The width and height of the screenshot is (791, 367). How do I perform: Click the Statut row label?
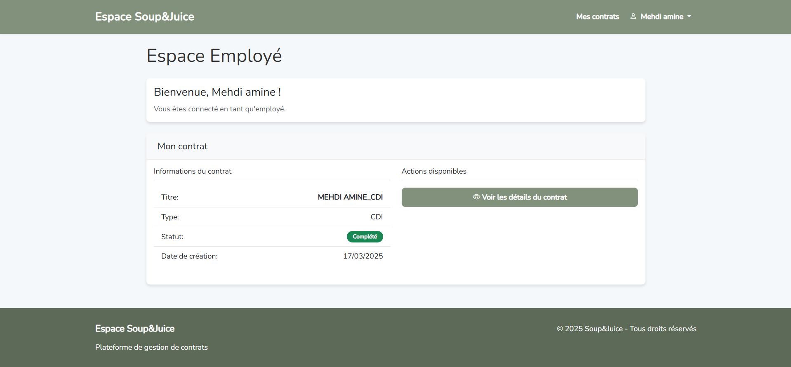click(x=172, y=237)
